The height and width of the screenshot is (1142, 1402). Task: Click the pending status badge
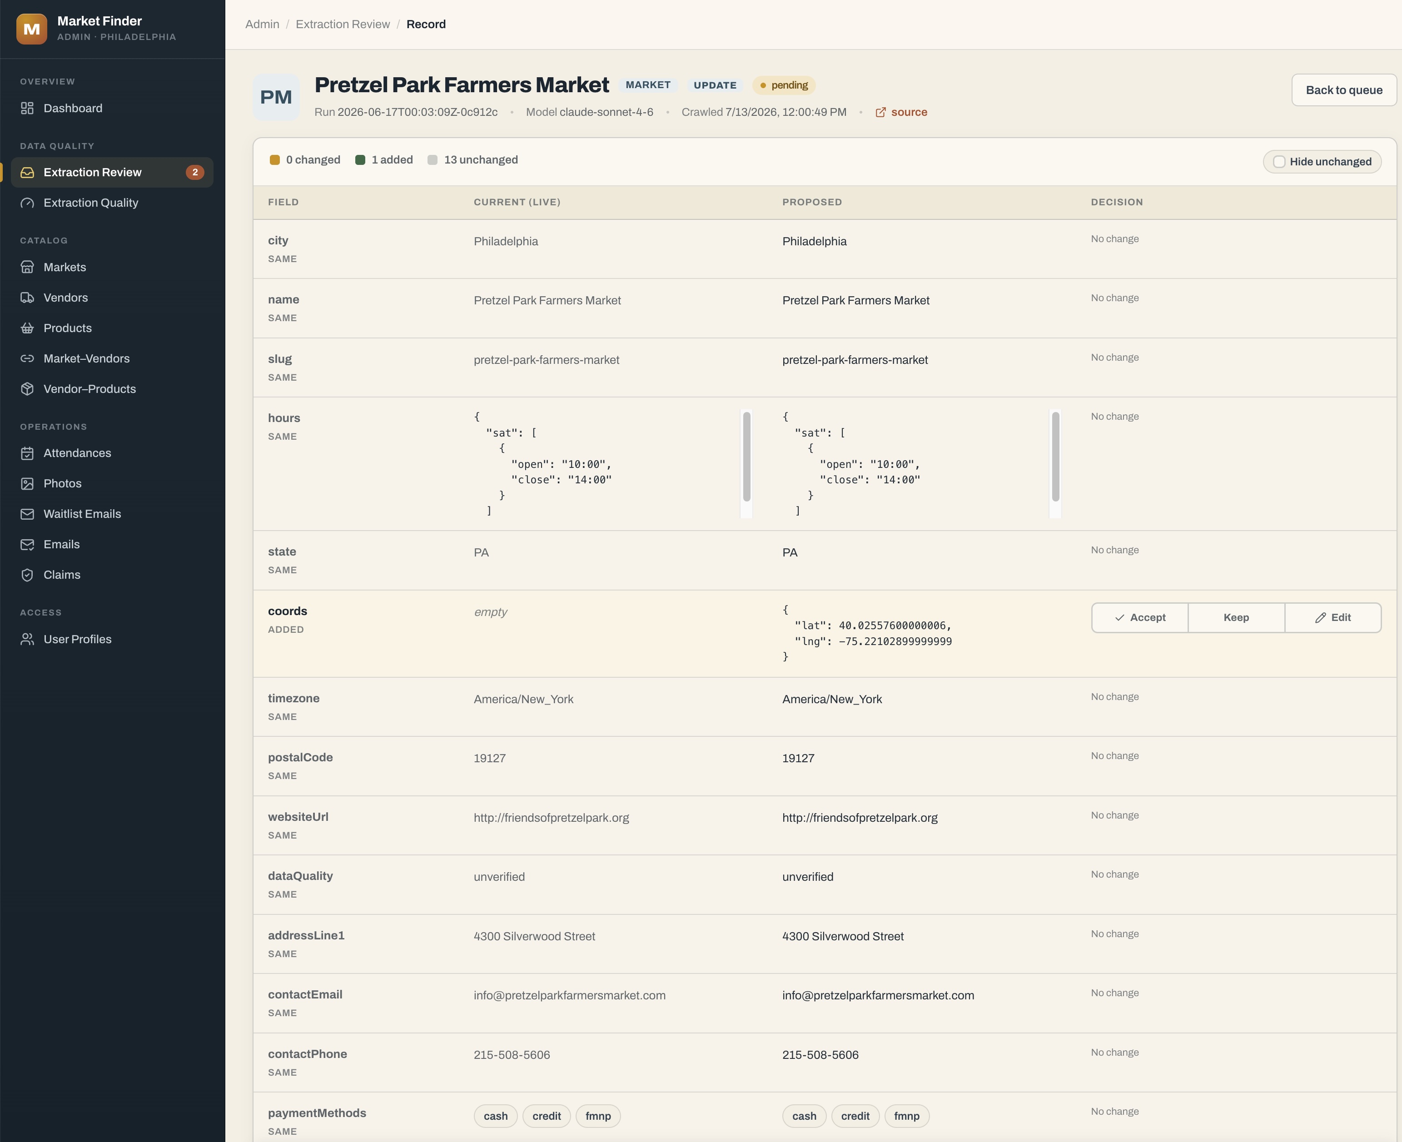(x=784, y=85)
